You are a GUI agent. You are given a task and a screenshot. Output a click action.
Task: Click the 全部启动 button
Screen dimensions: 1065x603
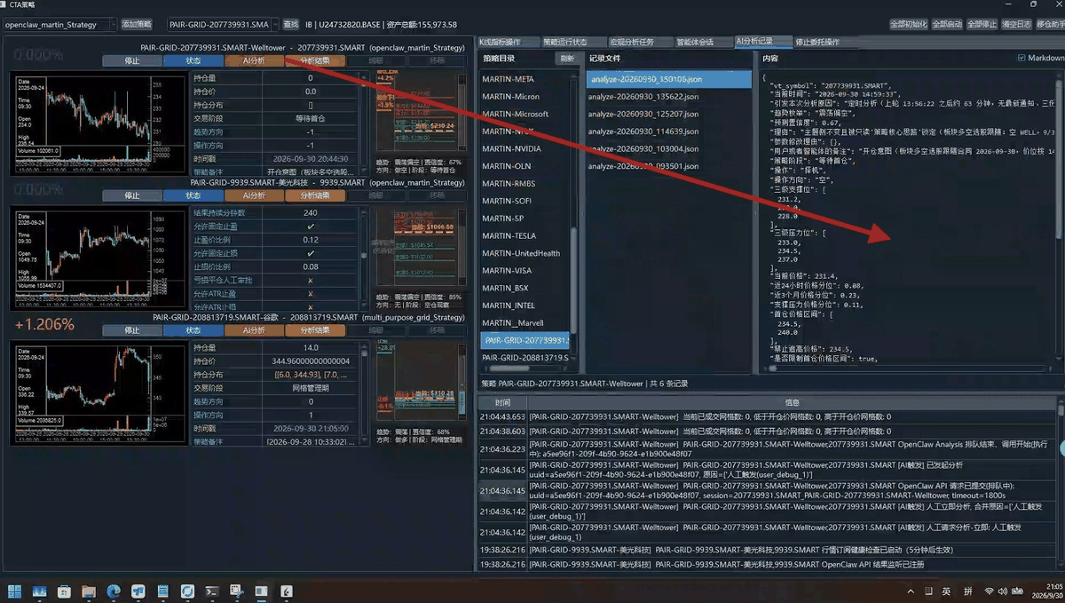(x=947, y=25)
